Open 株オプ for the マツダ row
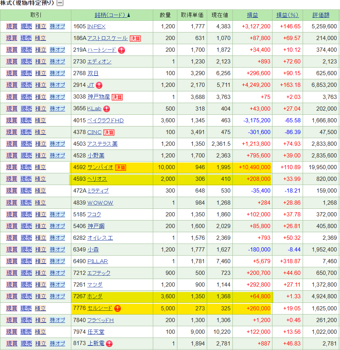Viewport: 340px width, 350px height. point(57,285)
